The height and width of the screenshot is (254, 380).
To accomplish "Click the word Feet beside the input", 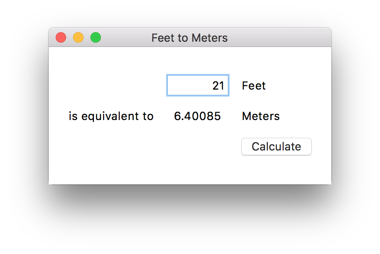I will [253, 86].
